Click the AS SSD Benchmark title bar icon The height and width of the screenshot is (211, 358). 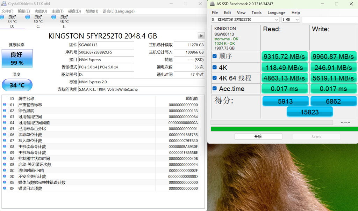point(212,3)
